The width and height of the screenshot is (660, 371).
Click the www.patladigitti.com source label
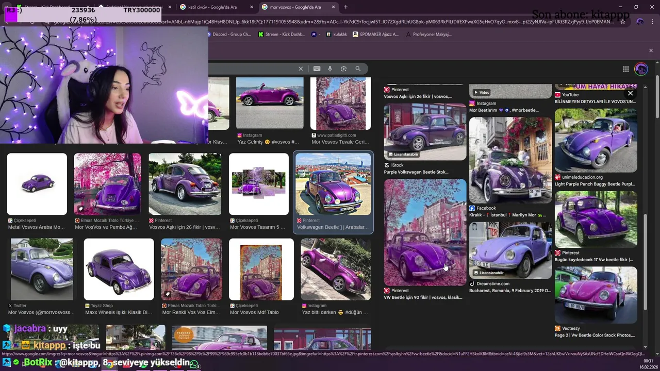[336, 136]
